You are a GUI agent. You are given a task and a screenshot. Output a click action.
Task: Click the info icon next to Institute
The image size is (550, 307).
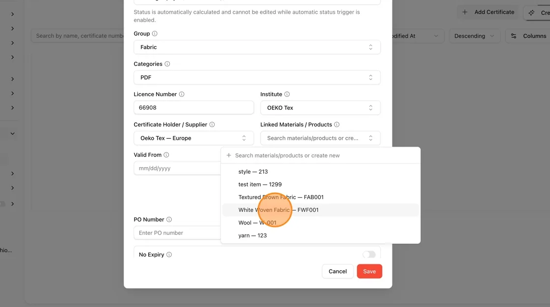pos(287,94)
